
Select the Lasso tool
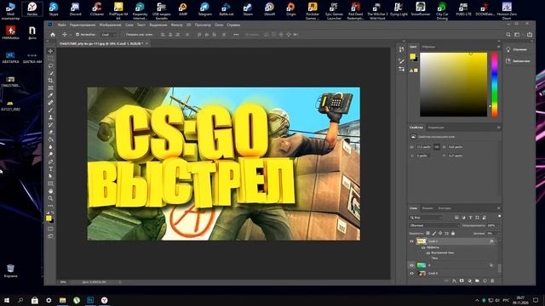[50, 65]
